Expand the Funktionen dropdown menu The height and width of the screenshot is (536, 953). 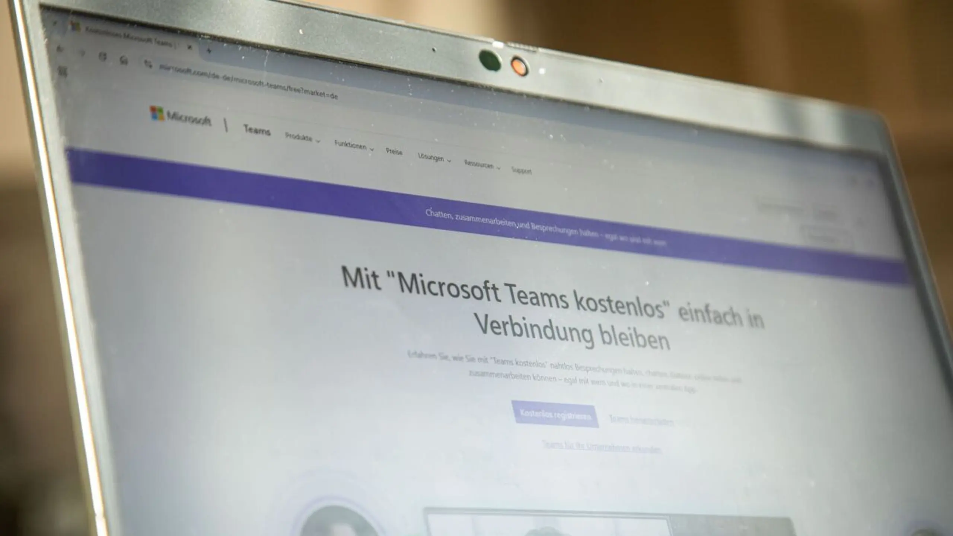(x=351, y=145)
